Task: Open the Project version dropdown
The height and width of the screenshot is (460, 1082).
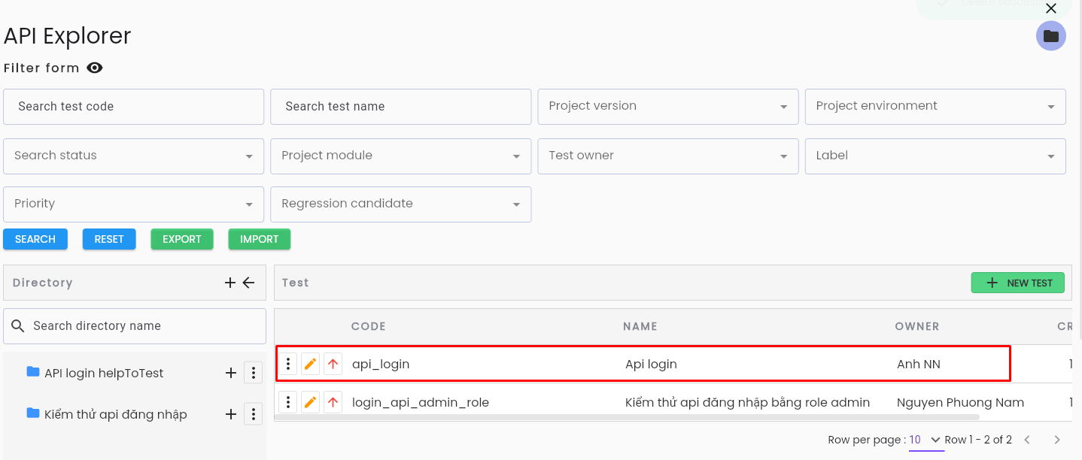Action: tap(668, 107)
